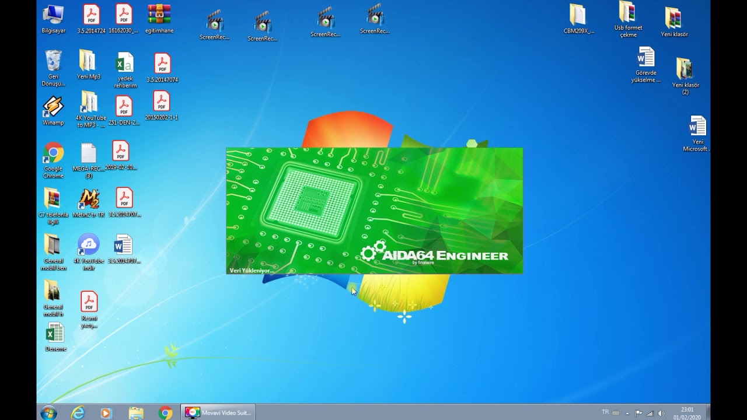The width and height of the screenshot is (747, 420).
Task: Open the Windows Start menu
Action: tap(49, 412)
